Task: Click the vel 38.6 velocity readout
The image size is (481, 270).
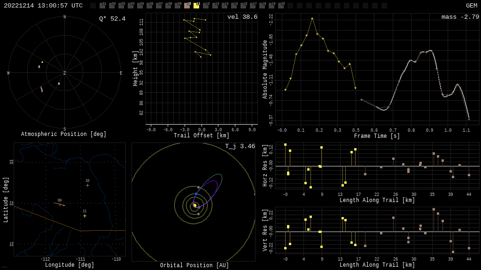Action: click(242, 17)
